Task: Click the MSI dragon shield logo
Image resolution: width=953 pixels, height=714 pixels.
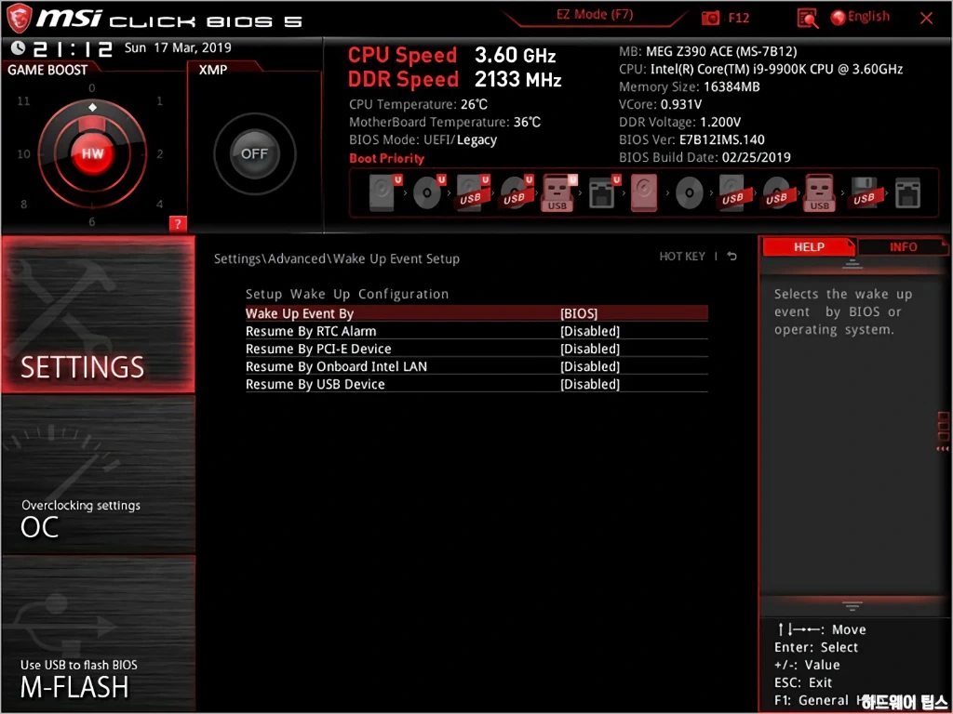Action: (x=19, y=19)
